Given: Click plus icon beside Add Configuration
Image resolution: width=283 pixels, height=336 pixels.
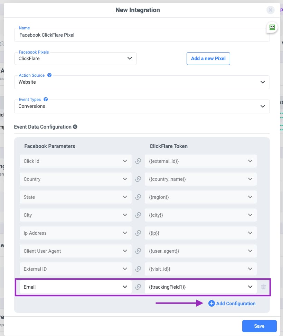Looking at the screenshot, I should coord(211,304).
